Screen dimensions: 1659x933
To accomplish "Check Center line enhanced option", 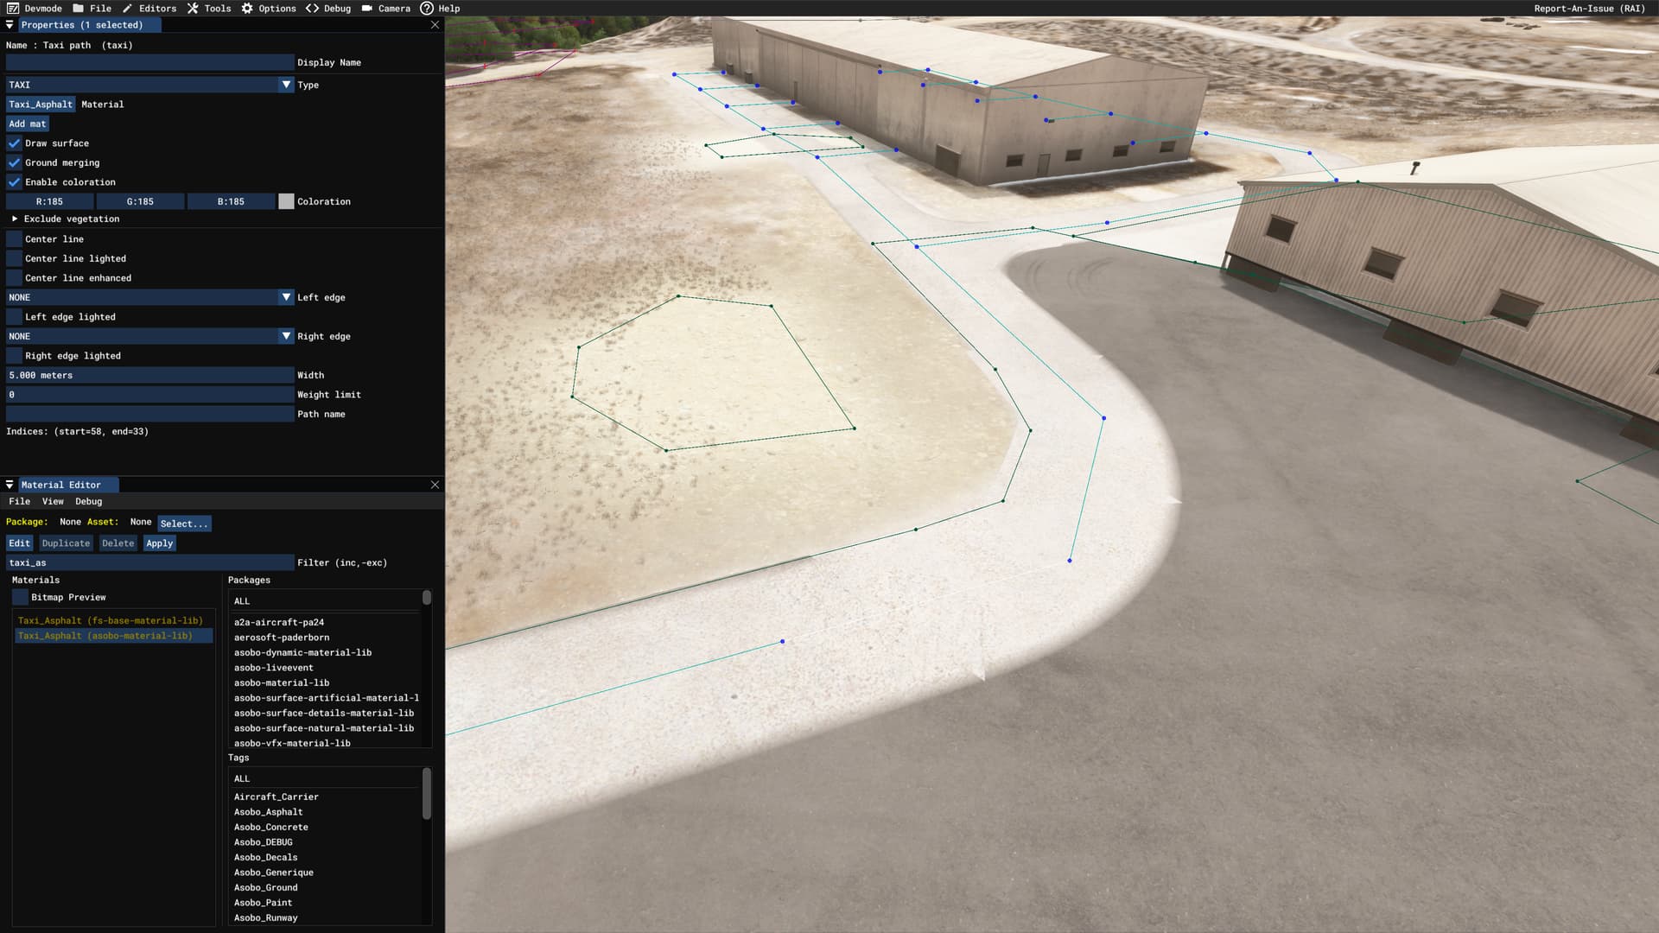I will coord(14,278).
